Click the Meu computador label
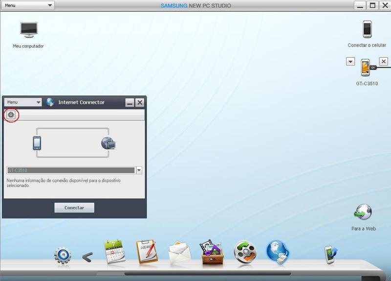The height and width of the screenshot is (281, 391). point(28,46)
